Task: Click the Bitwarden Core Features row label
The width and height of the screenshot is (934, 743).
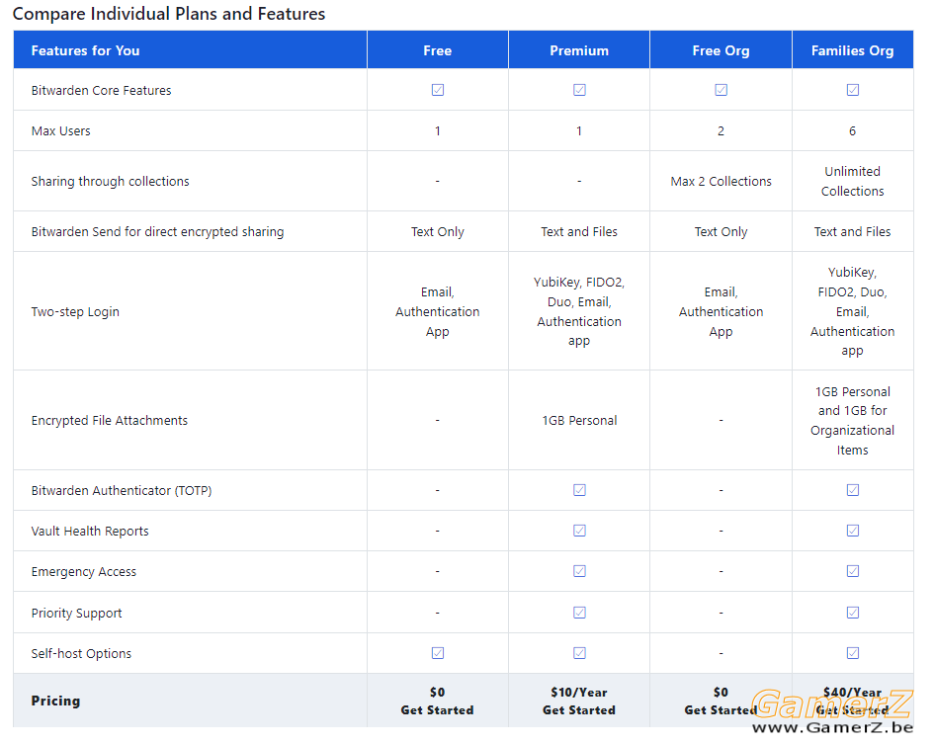Action: (101, 91)
